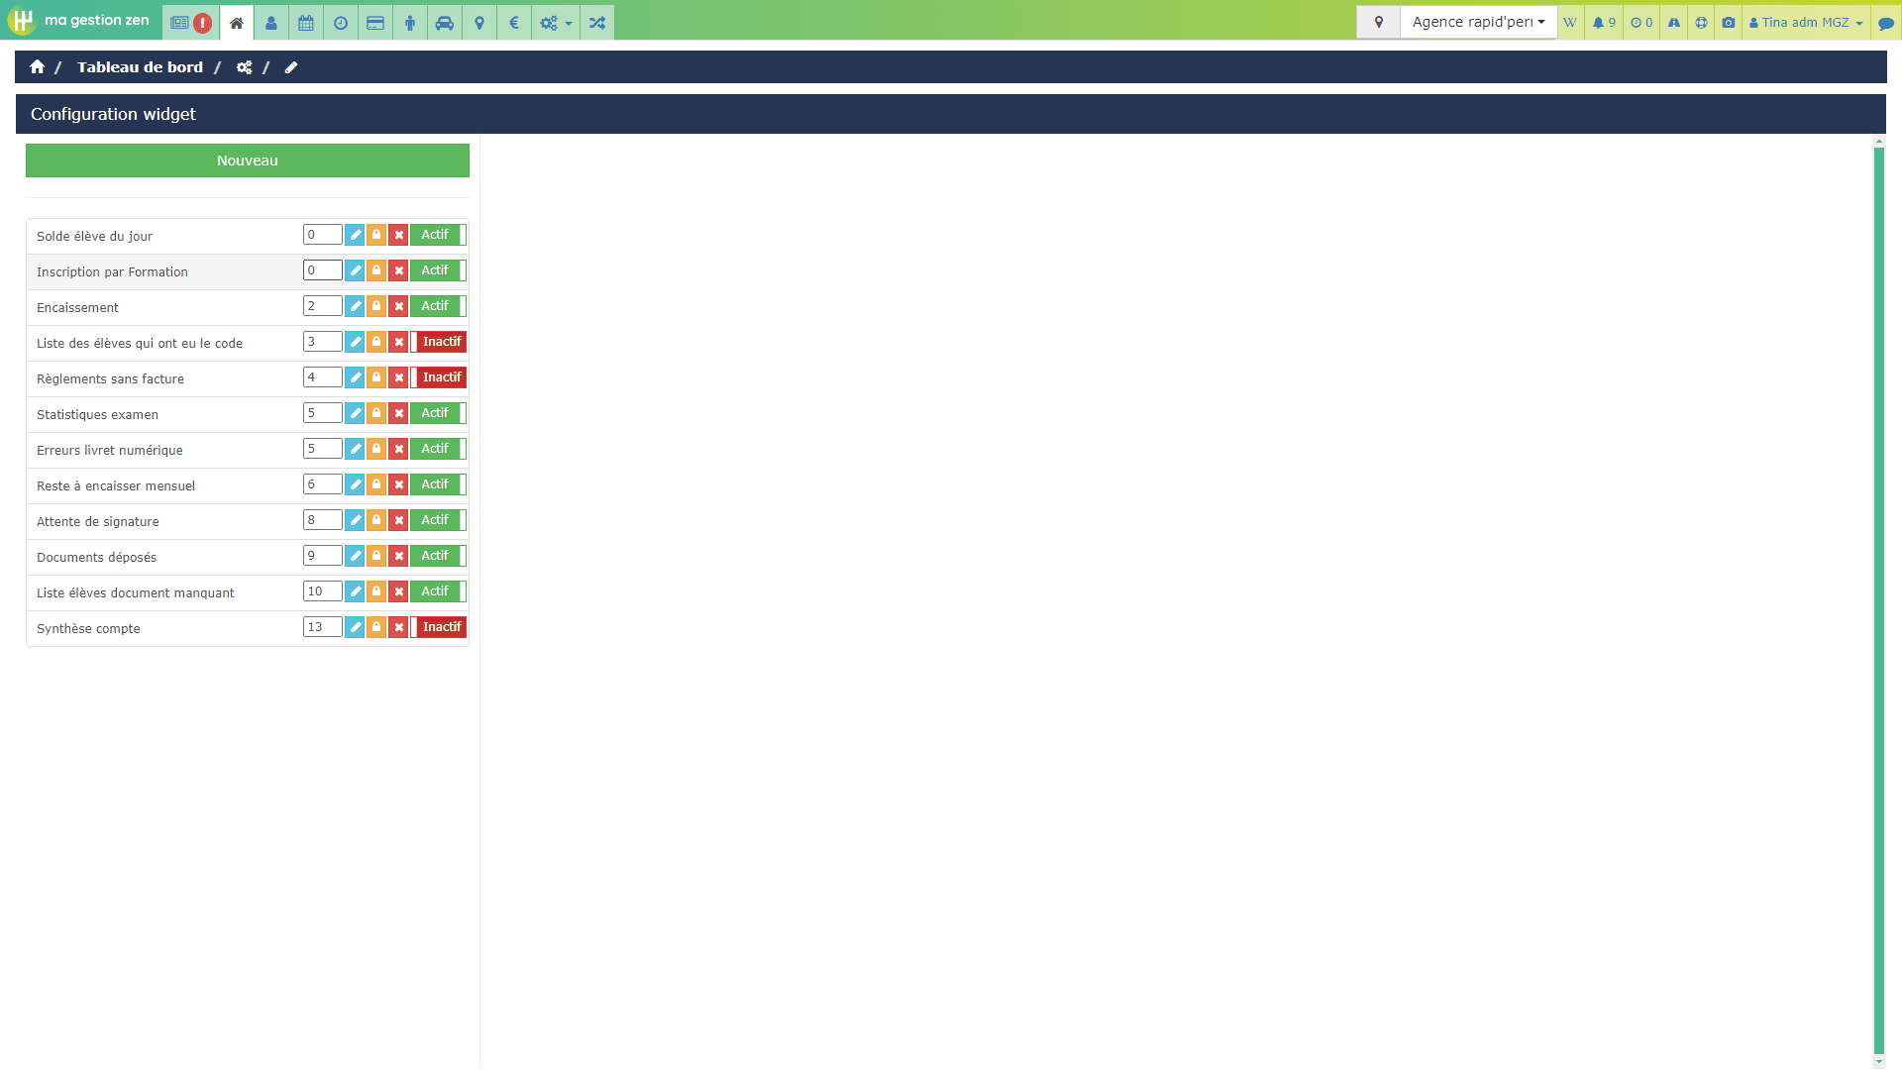Expand the gears settings dropdown in toolbar

pos(555,23)
